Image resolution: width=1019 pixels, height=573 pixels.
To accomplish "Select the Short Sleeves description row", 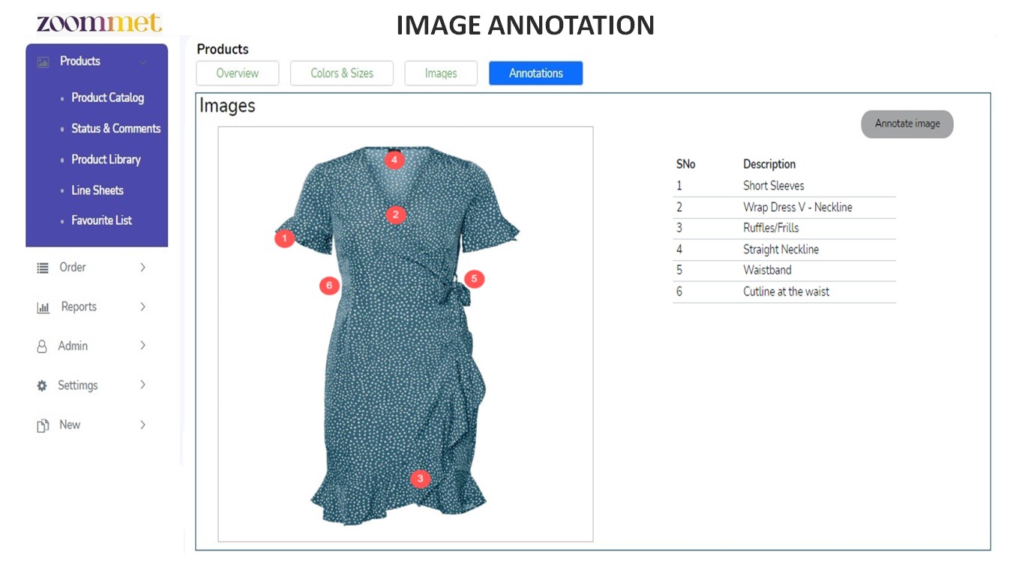I will pos(784,186).
